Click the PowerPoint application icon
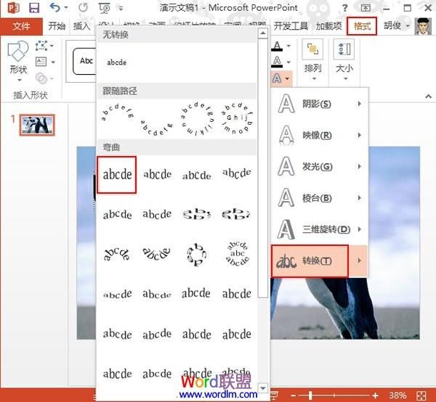The width and height of the screenshot is (436, 402). tap(13, 8)
